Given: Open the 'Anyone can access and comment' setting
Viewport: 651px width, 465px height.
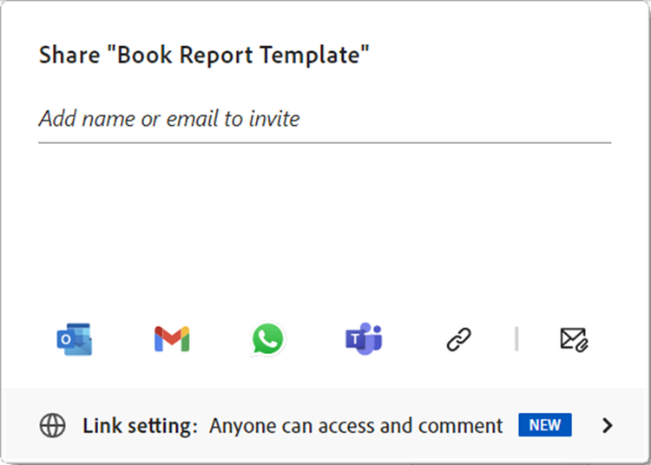Looking at the screenshot, I should [x=356, y=426].
